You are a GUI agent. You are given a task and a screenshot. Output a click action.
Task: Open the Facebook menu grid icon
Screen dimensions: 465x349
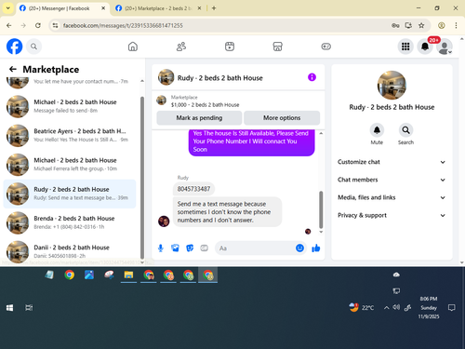(405, 47)
